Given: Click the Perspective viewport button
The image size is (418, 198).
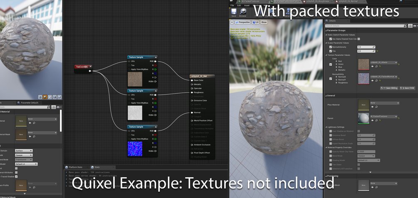Looking at the screenshot, I should (242, 22).
